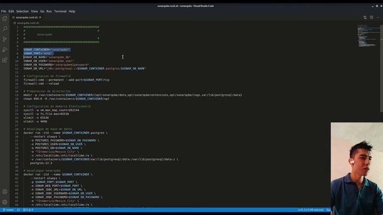Click the '# Despliegue Sonarqube' comment line

click(x=42, y=171)
